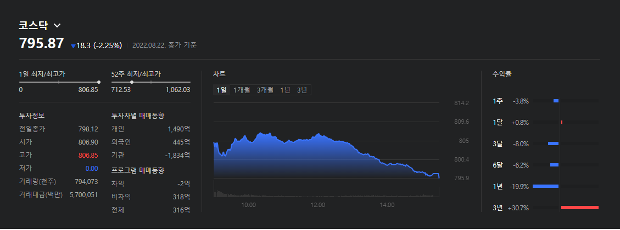Viewport: 620px width, 230px height.
Task: Expand the 코스닥 index dropdown chevron
Action: (57, 26)
